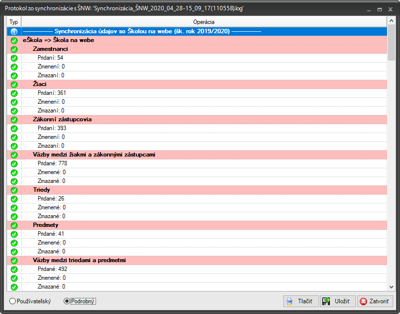Screen dimensions: 400x314
Task: Save the log with Uložiť
Action: coord(338,301)
